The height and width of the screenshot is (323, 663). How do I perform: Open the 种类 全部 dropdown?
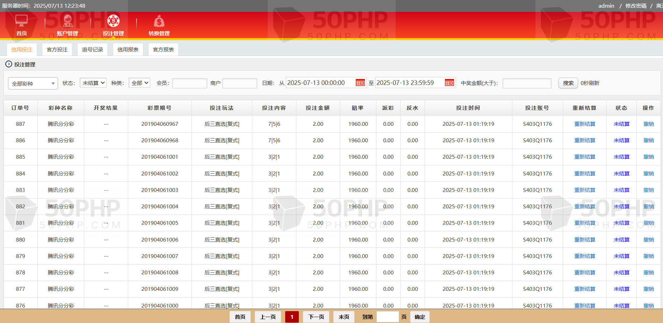tap(139, 83)
